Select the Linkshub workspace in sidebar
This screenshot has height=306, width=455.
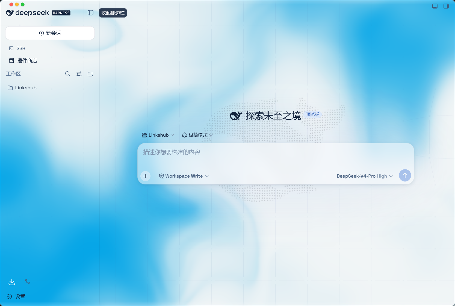(x=22, y=88)
